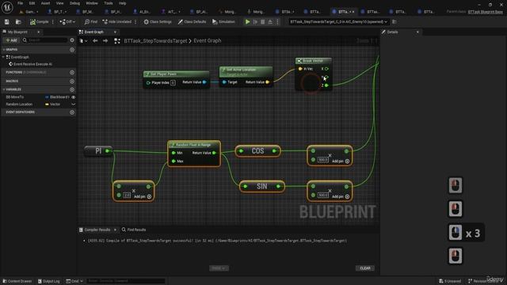The height and width of the screenshot is (285, 507).
Task: Focus the My Blueprint search field
Action: pyautogui.click(x=45, y=40)
